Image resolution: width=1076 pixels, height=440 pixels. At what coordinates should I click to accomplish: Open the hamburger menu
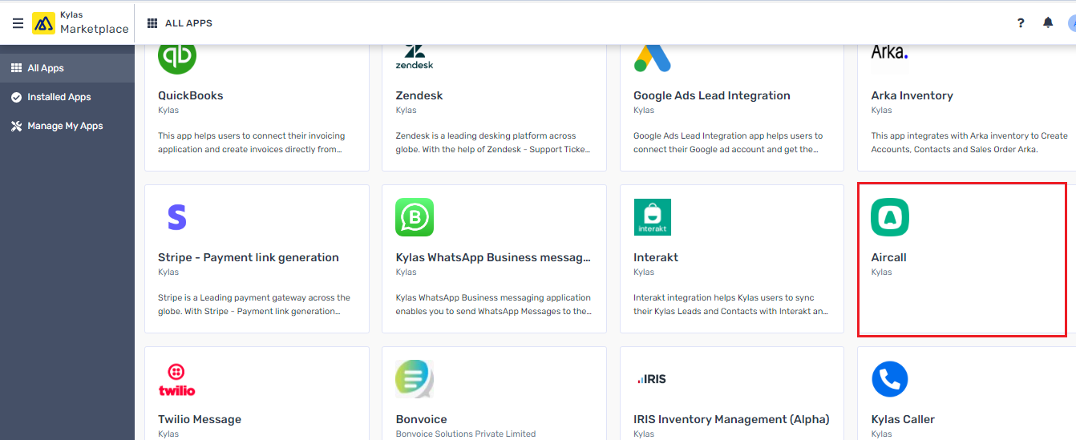point(18,23)
